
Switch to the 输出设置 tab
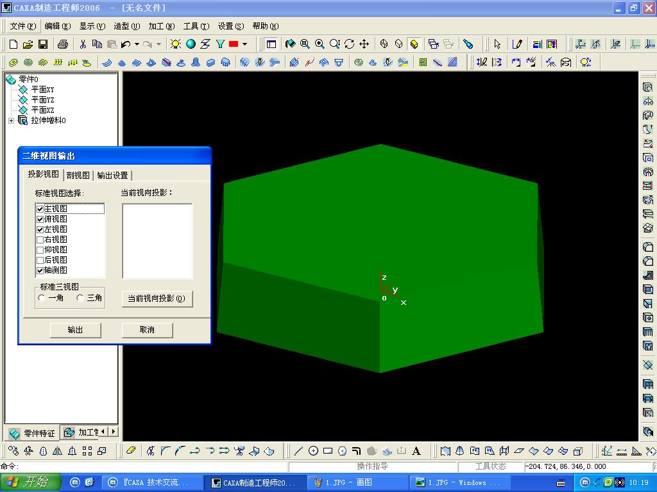112,175
